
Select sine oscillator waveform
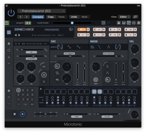60,47
